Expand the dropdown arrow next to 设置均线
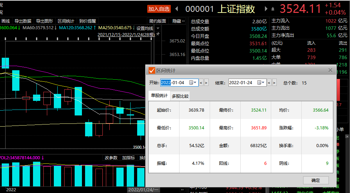The width and height of the screenshot is (350, 193). (x=158, y=28)
